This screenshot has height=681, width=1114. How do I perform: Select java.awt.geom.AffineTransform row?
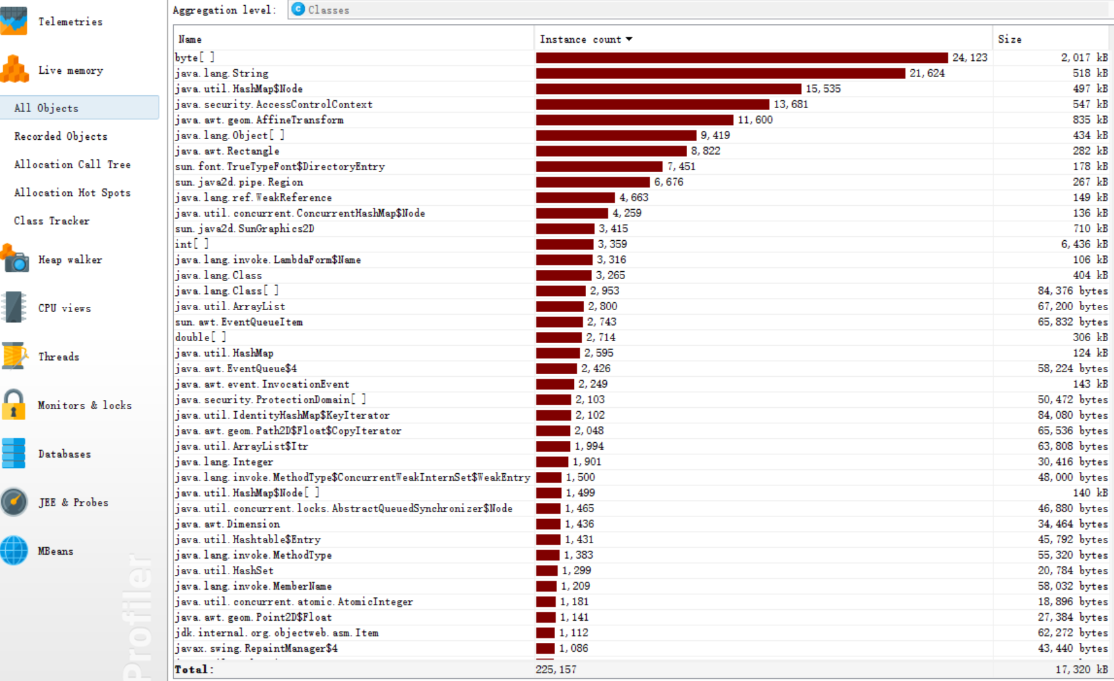(x=642, y=120)
